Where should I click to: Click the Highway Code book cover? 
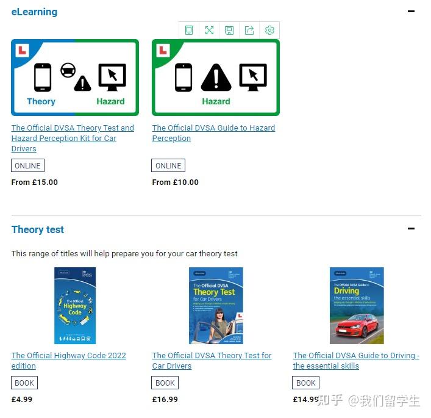click(x=75, y=306)
